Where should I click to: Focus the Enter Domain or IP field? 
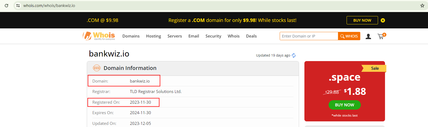pos(309,36)
